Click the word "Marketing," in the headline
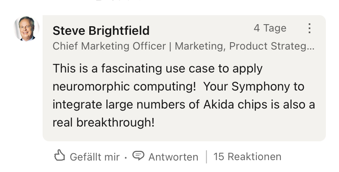Image resolution: width=339 pixels, height=172 pixels. pyautogui.click(x=199, y=46)
